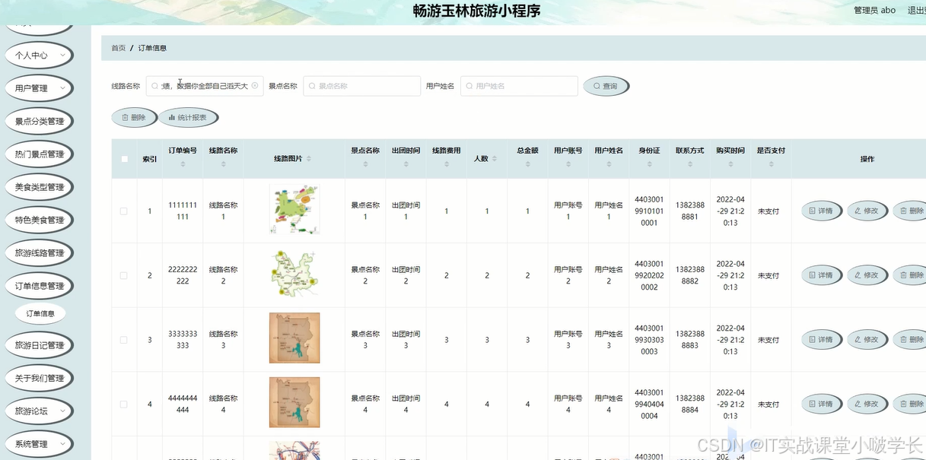The image size is (926, 460).
Task: Sort by 线路费用 column sort arrows
Action: coord(446,163)
